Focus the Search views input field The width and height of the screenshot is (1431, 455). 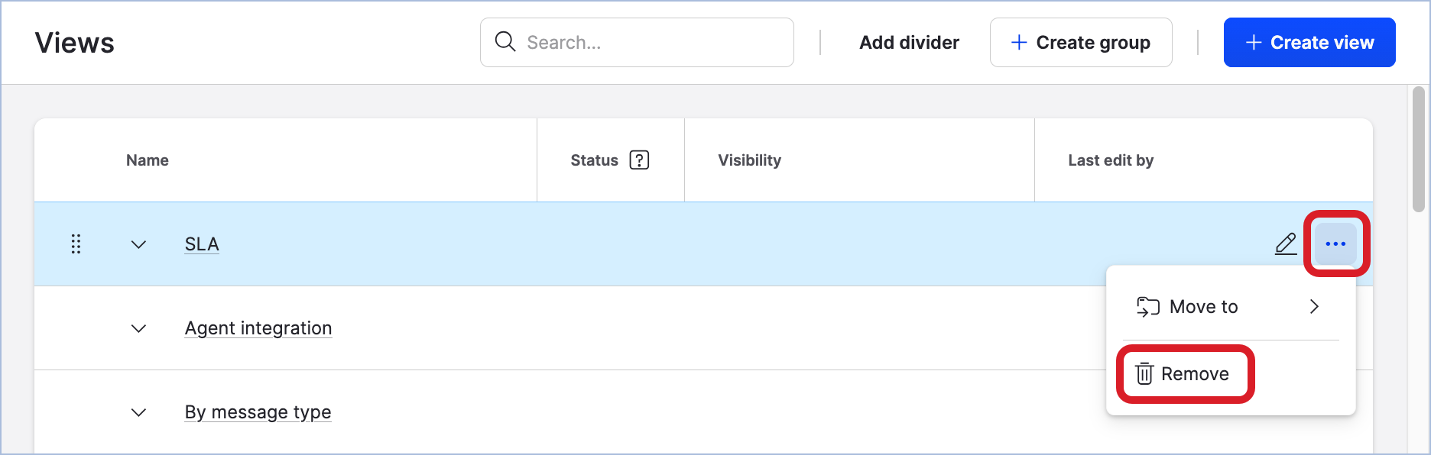pos(650,43)
